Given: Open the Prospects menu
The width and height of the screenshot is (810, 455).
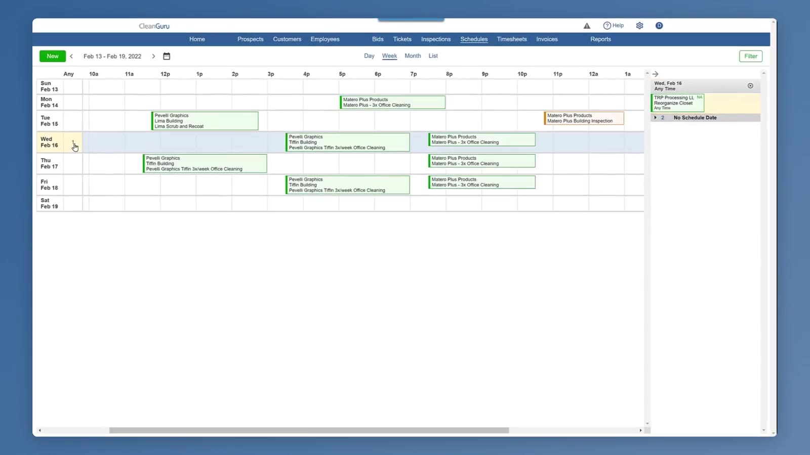Looking at the screenshot, I should [x=250, y=39].
